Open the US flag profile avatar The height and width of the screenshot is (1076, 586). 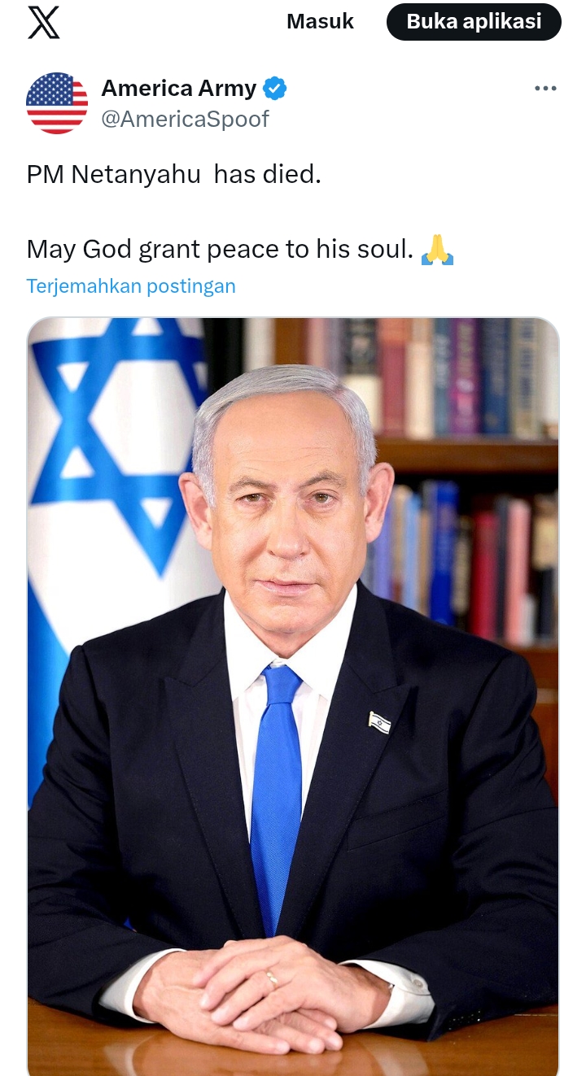[x=57, y=103]
